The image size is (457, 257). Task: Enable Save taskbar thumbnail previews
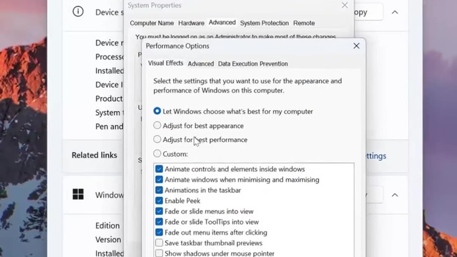(x=159, y=243)
